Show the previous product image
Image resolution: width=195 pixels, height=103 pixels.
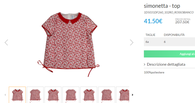pyautogui.click(x=6, y=42)
